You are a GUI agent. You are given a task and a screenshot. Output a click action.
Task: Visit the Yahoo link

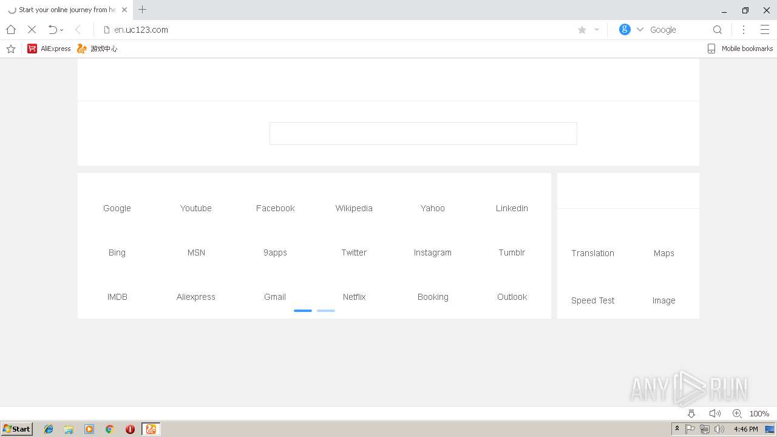433,208
